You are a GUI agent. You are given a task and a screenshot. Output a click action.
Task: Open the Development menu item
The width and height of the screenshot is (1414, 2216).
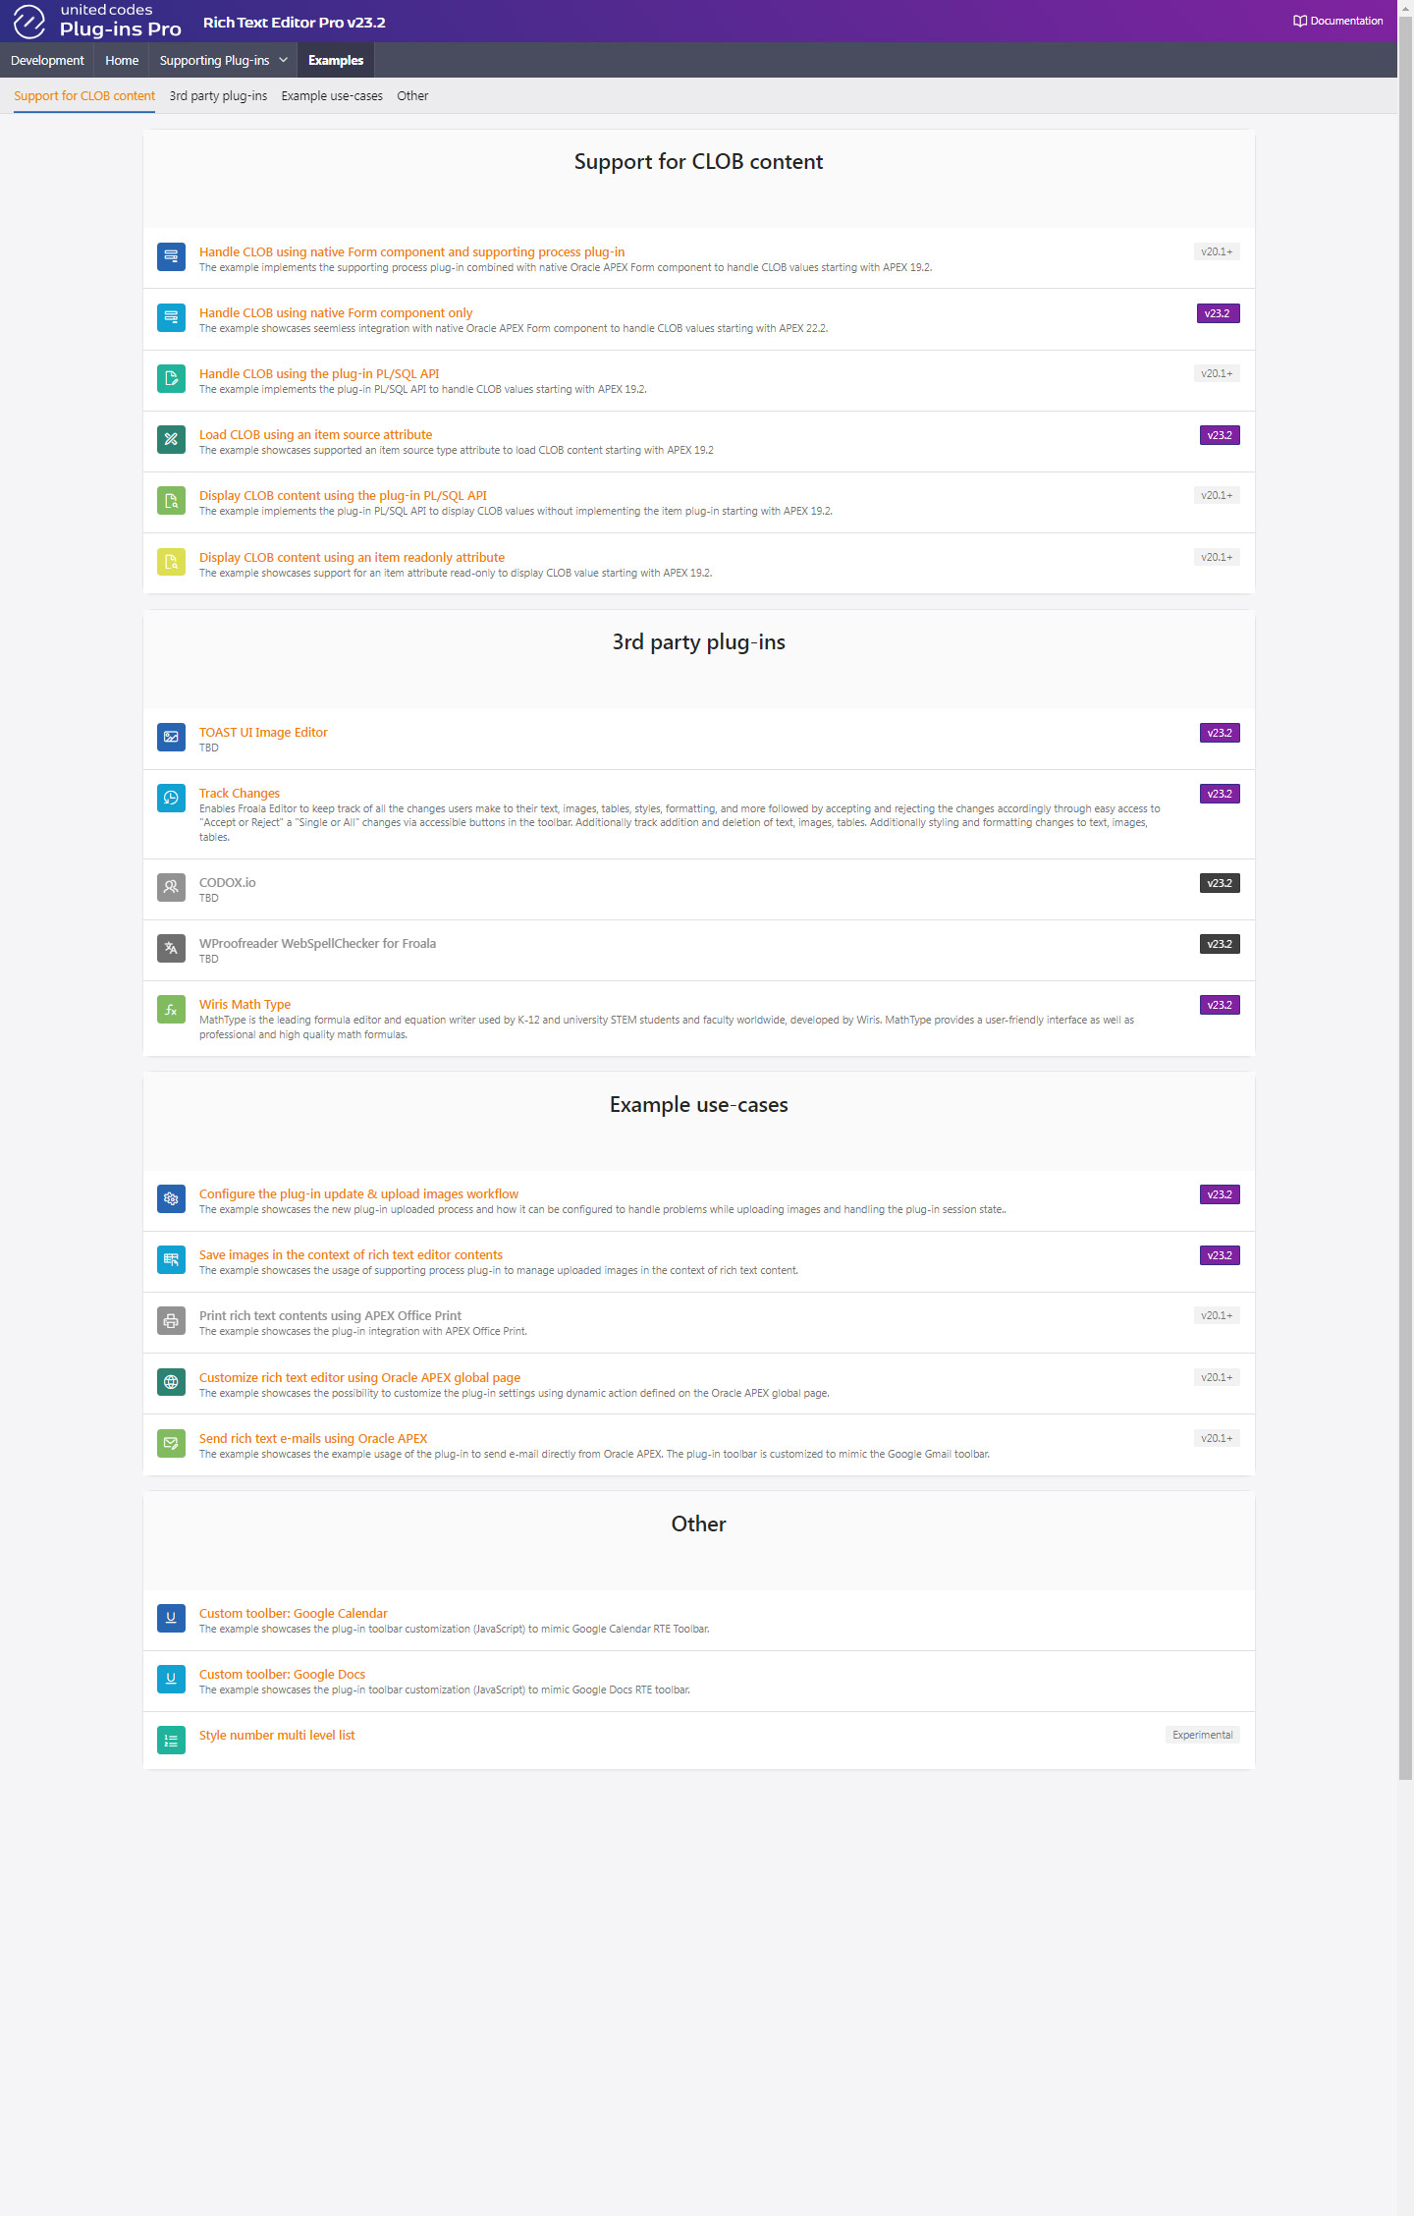pyautogui.click(x=47, y=60)
